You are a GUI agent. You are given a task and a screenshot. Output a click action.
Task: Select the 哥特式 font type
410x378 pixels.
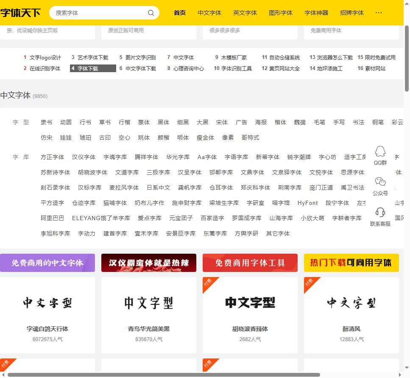click(250, 137)
